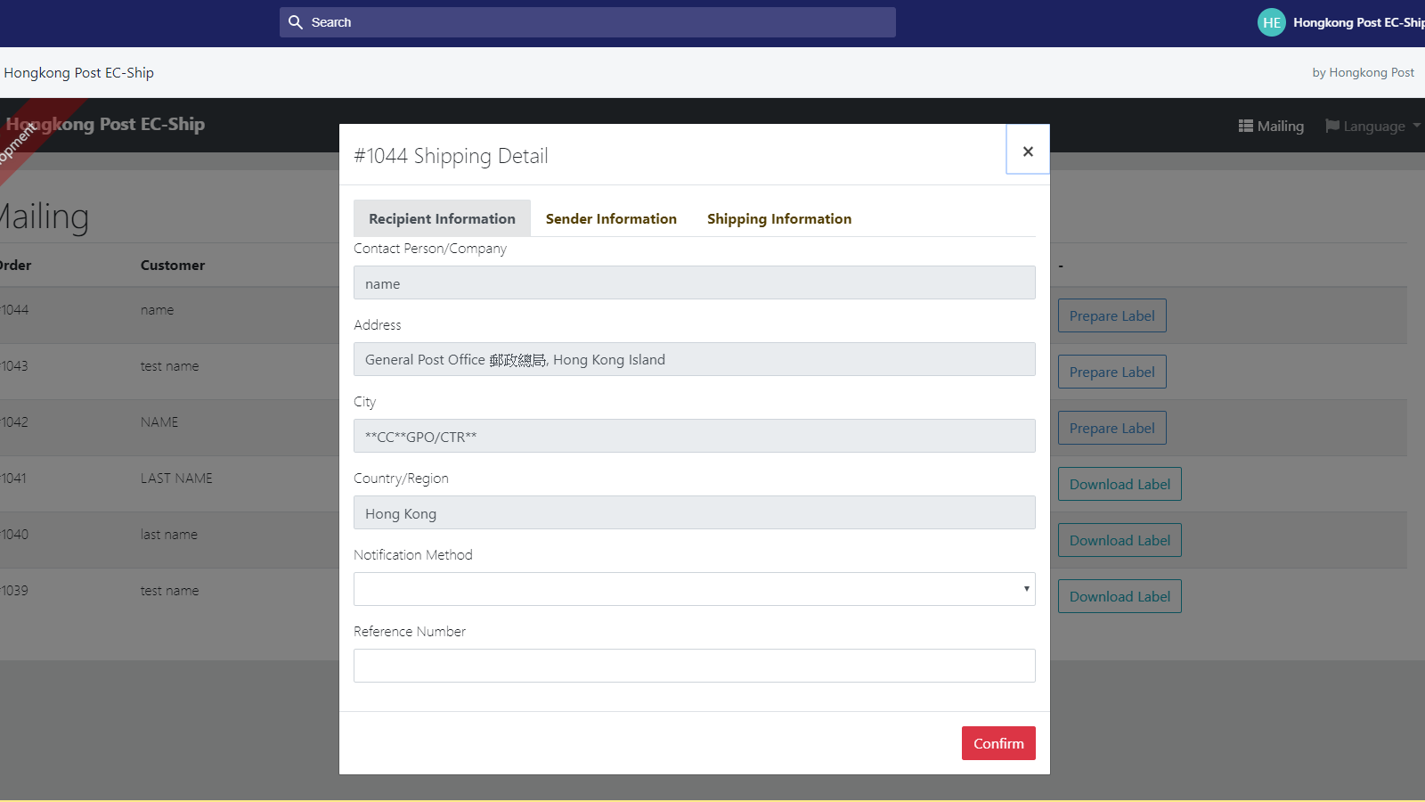Click 'Hongkong Post EC-Ship' page title text
The height and width of the screenshot is (802, 1425).
pos(78,72)
